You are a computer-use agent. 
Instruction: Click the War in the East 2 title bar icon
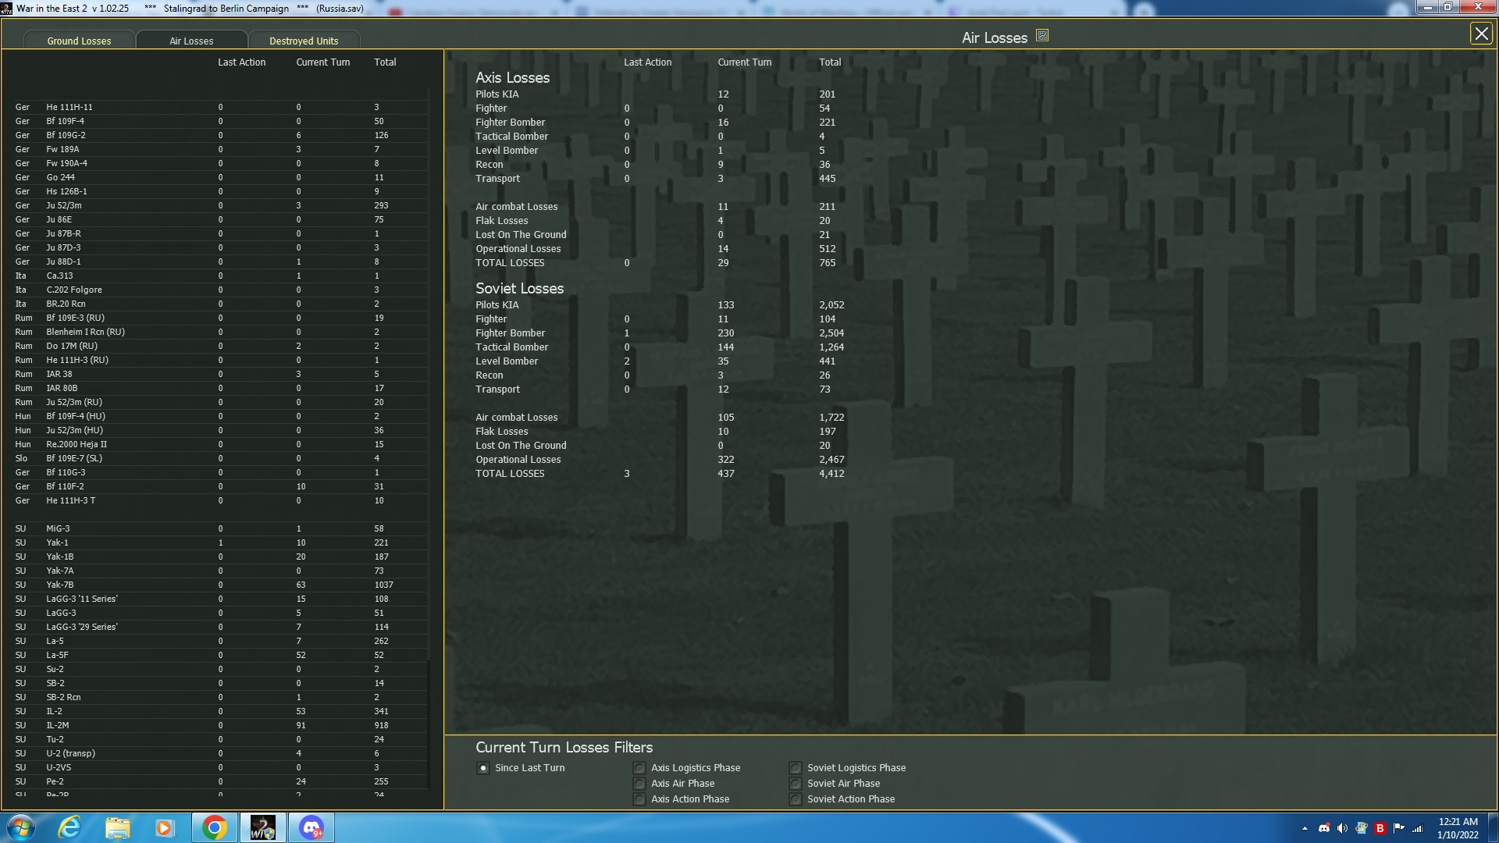pyautogui.click(x=7, y=9)
